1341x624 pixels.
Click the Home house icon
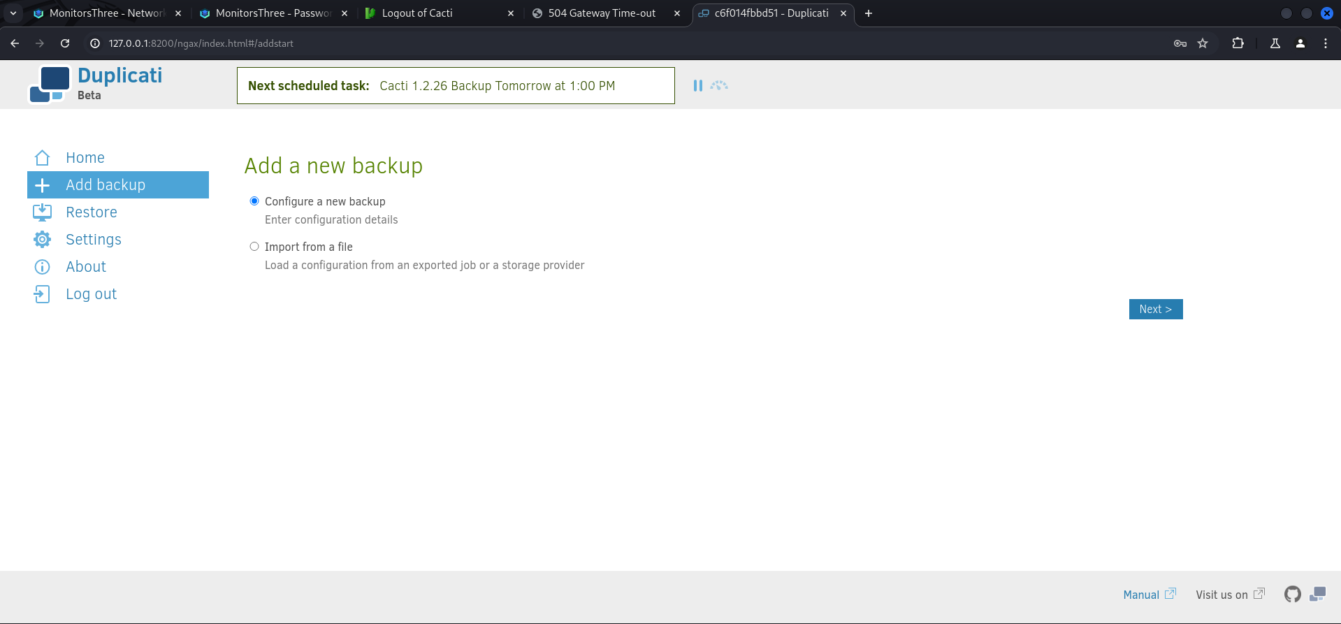pos(42,158)
